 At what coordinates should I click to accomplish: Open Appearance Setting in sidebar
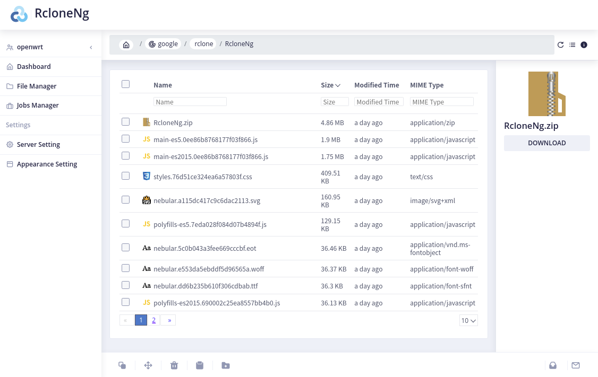pyautogui.click(x=51, y=164)
